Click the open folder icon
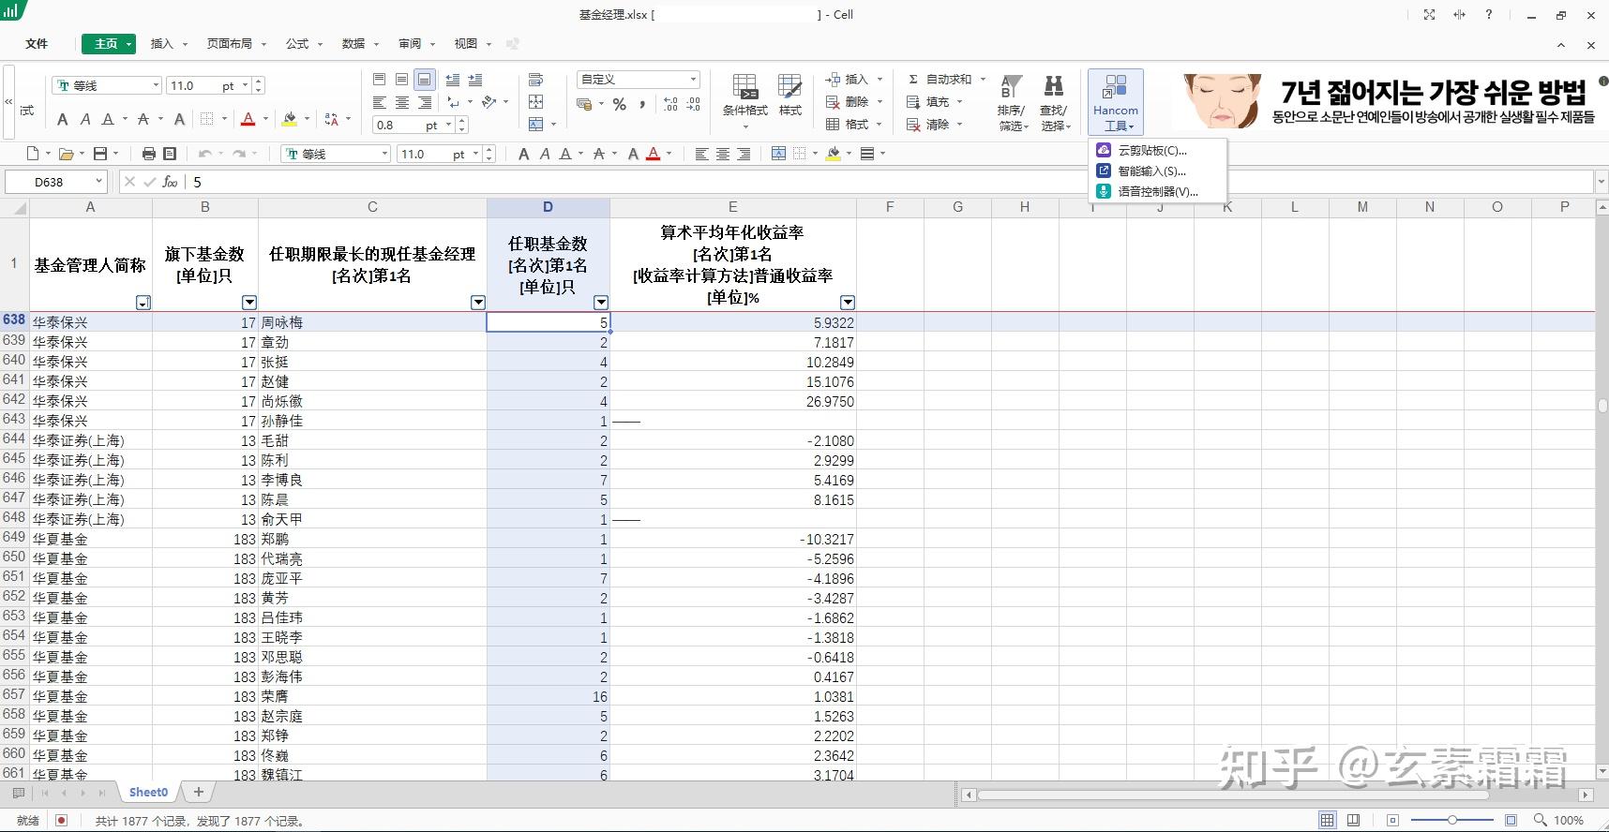The width and height of the screenshot is (1609, 832). 66,154
